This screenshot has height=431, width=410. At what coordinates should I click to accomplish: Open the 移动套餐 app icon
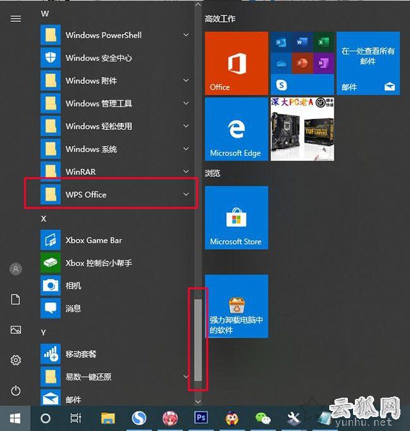point(51,354)
